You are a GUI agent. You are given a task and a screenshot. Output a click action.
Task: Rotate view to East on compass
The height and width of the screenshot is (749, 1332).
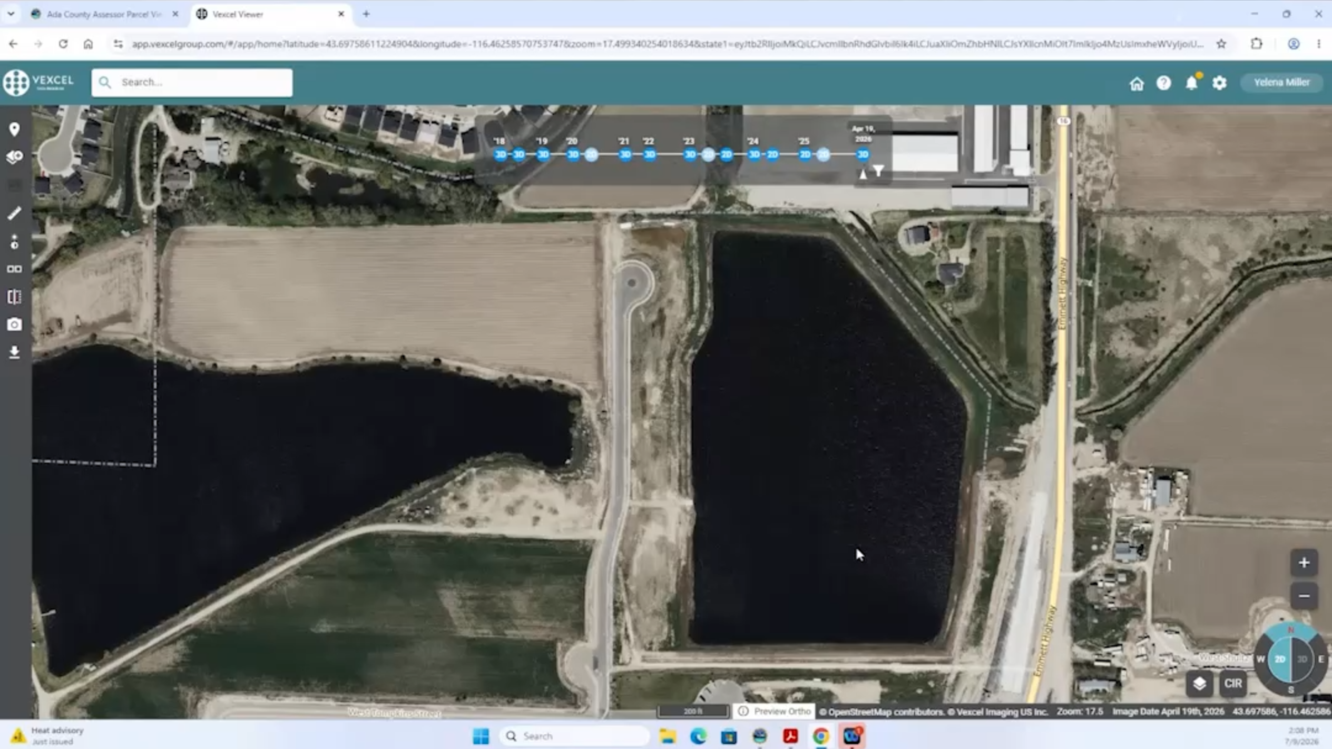click(1321, 659)
